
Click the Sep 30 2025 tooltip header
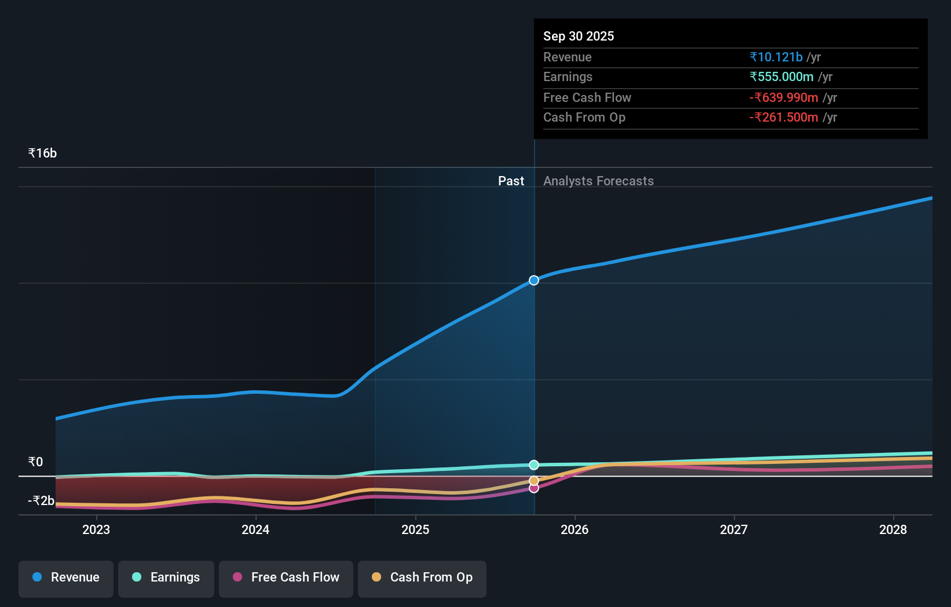coord(579,36)
